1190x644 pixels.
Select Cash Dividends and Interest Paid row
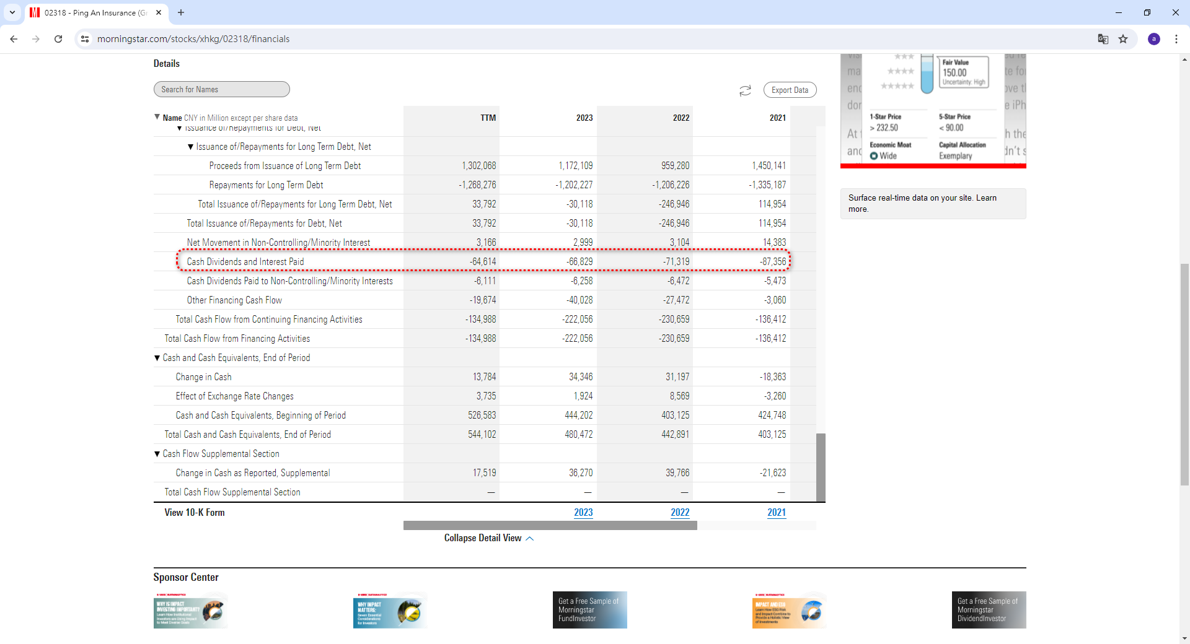483,261
